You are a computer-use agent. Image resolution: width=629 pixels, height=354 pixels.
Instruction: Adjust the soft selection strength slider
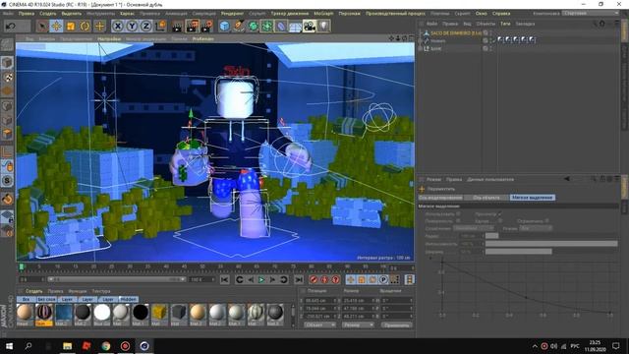551,244
